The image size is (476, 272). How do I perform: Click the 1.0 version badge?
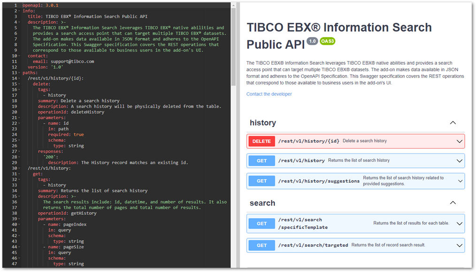tap(312, 41)
